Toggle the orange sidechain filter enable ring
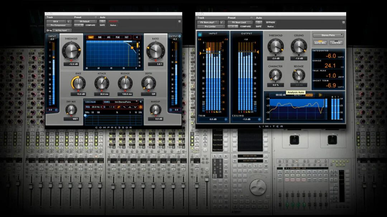The height and width of the screenshot is (217, 387). point(140,107)
